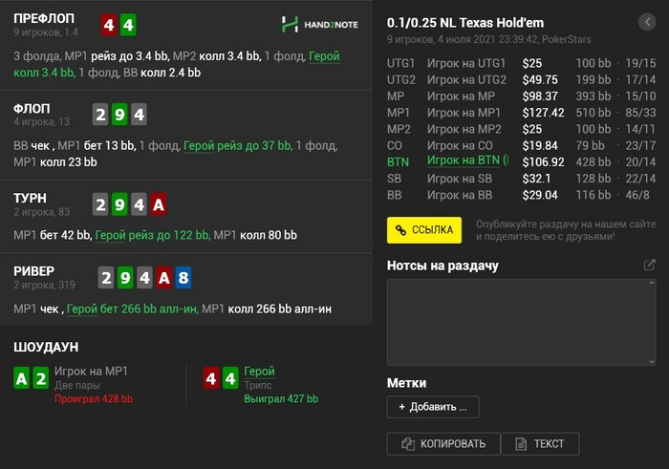Click the BTN position label
The width and height of the screenshot is (669, 469).
pos(398,162)
